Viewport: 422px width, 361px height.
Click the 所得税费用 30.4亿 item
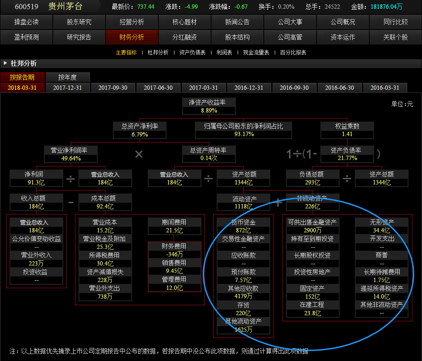click(105, 259)
